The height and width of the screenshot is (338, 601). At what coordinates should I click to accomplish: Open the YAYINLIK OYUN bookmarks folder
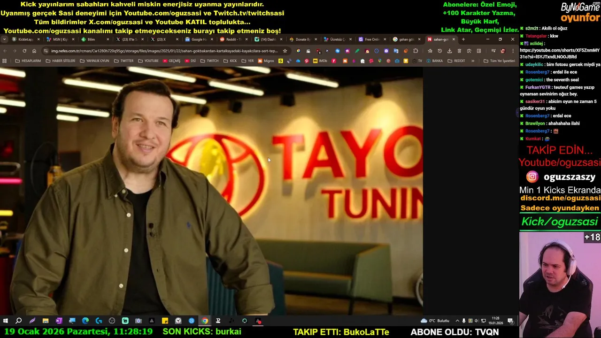click(94, 61)
